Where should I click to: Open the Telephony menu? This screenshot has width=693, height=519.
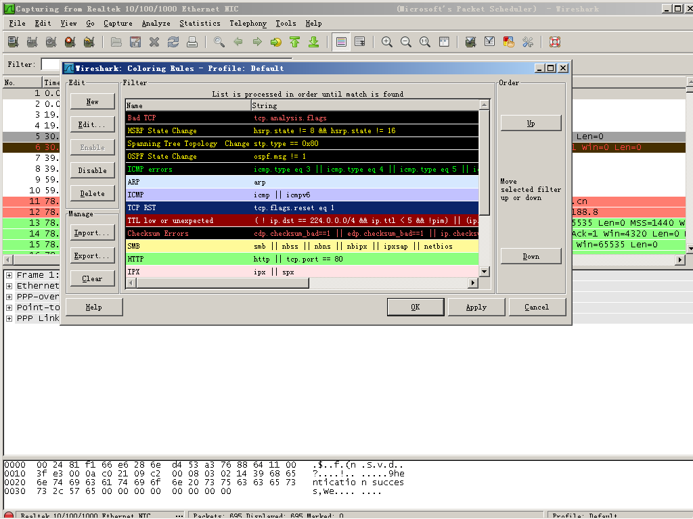[248, 23]
